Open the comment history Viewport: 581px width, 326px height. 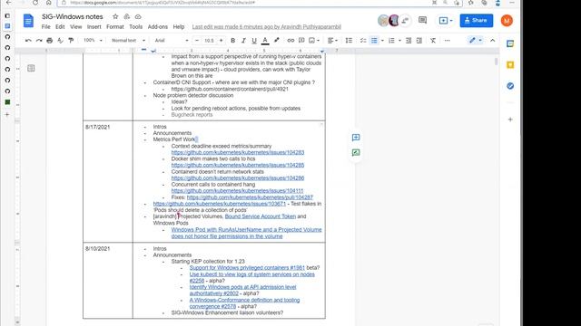pyautogui.click(x=422, y=20)
